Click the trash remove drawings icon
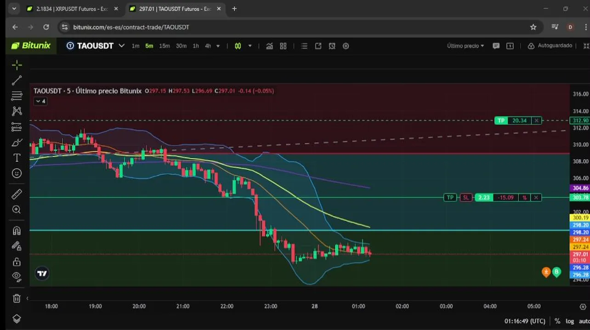The height and width of the screenshot is (330, 590). pyautogui.click(x=17, y=298)
